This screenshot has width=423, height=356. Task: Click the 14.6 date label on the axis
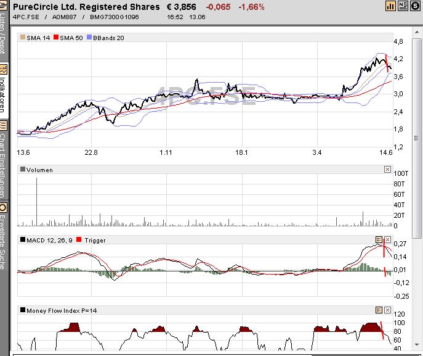385,152
